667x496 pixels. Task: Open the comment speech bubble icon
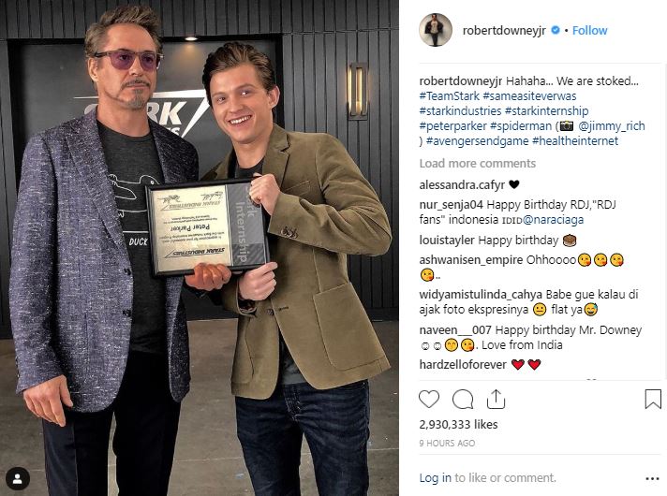(x=463, y=400)
